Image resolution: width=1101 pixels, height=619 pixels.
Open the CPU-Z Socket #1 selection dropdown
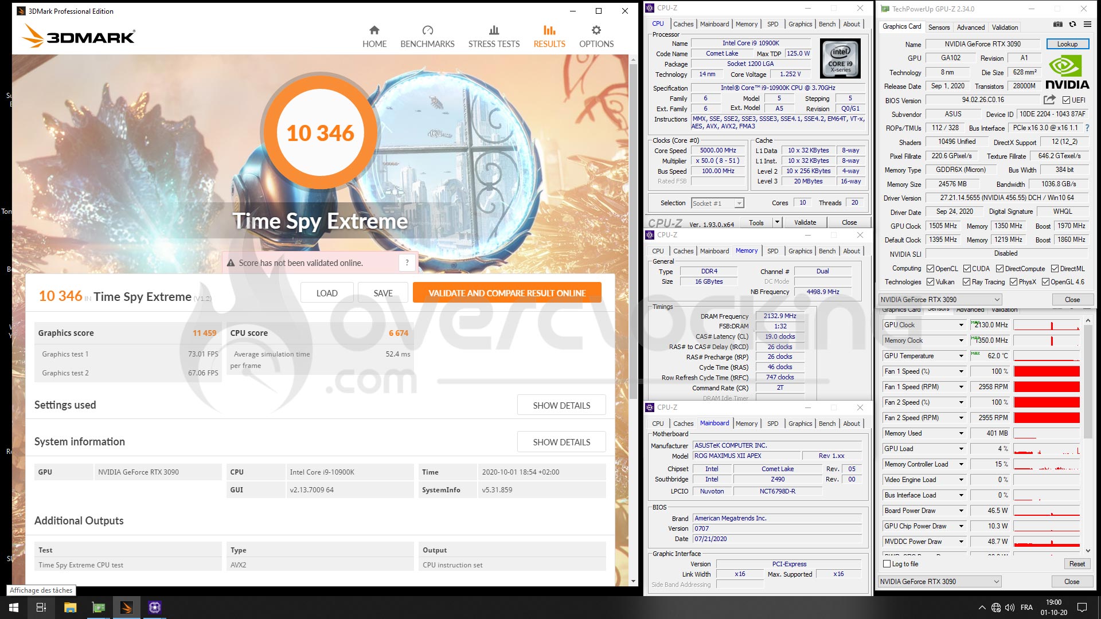point(717,203)
